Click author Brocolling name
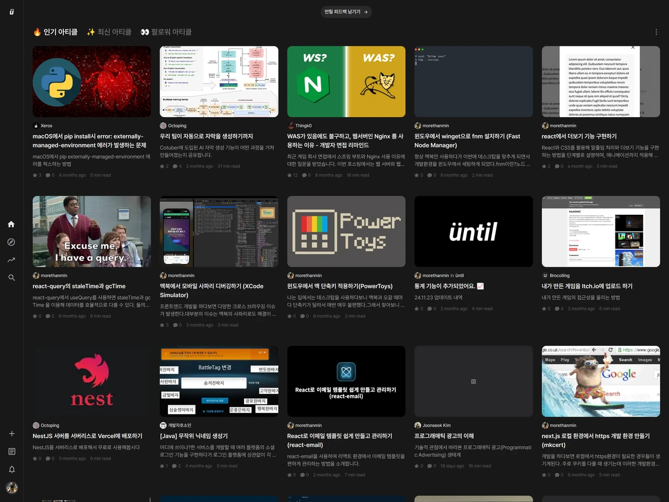 (x=560, y=276)
